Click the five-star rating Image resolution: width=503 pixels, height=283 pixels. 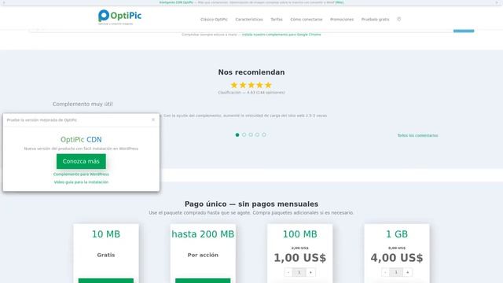click(251, 85)
